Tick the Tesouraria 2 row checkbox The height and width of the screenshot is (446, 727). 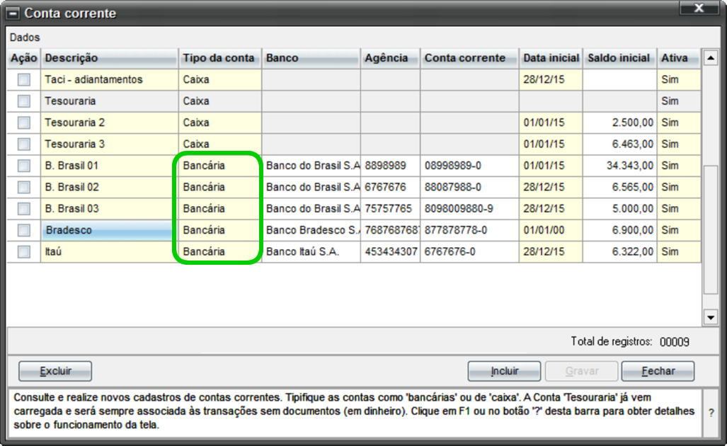(x=23, y=123)
